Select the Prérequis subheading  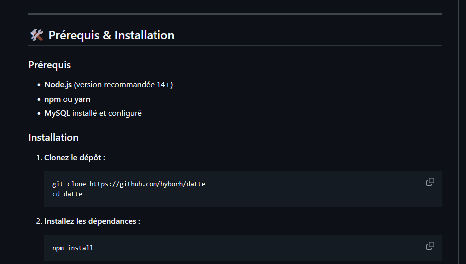(x=49, y=65)
